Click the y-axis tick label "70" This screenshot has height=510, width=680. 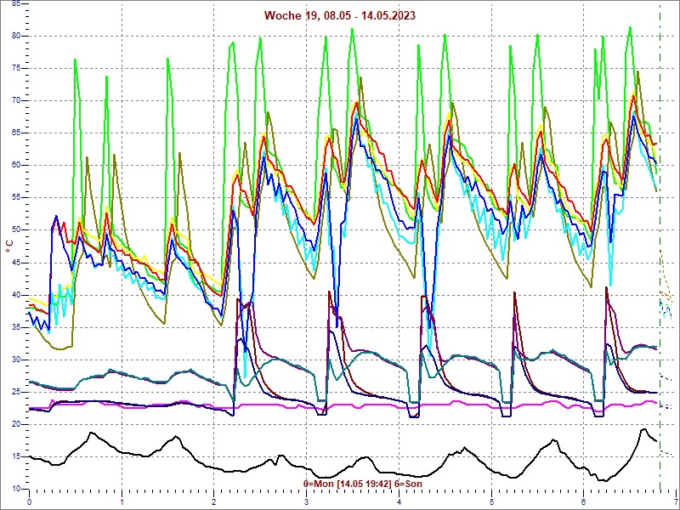(15, 100)
